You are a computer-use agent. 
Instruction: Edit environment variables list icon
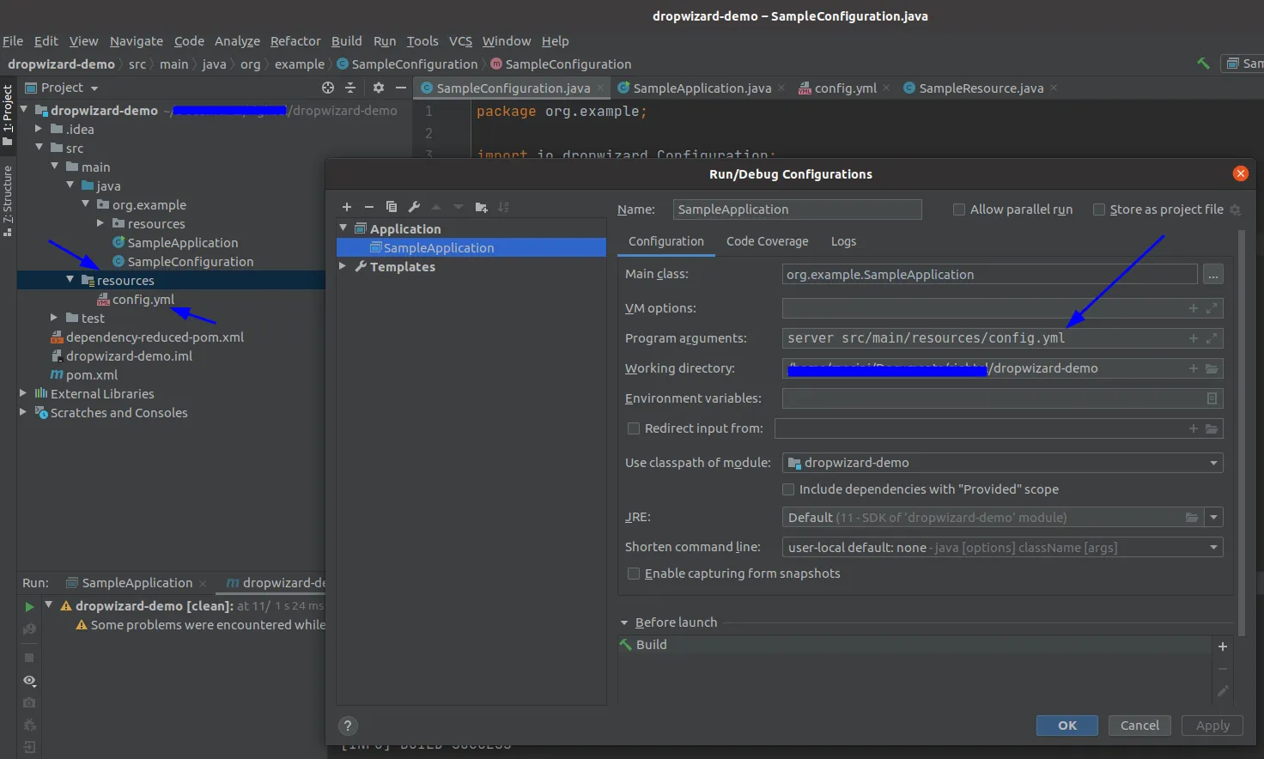pos(1212,398)
